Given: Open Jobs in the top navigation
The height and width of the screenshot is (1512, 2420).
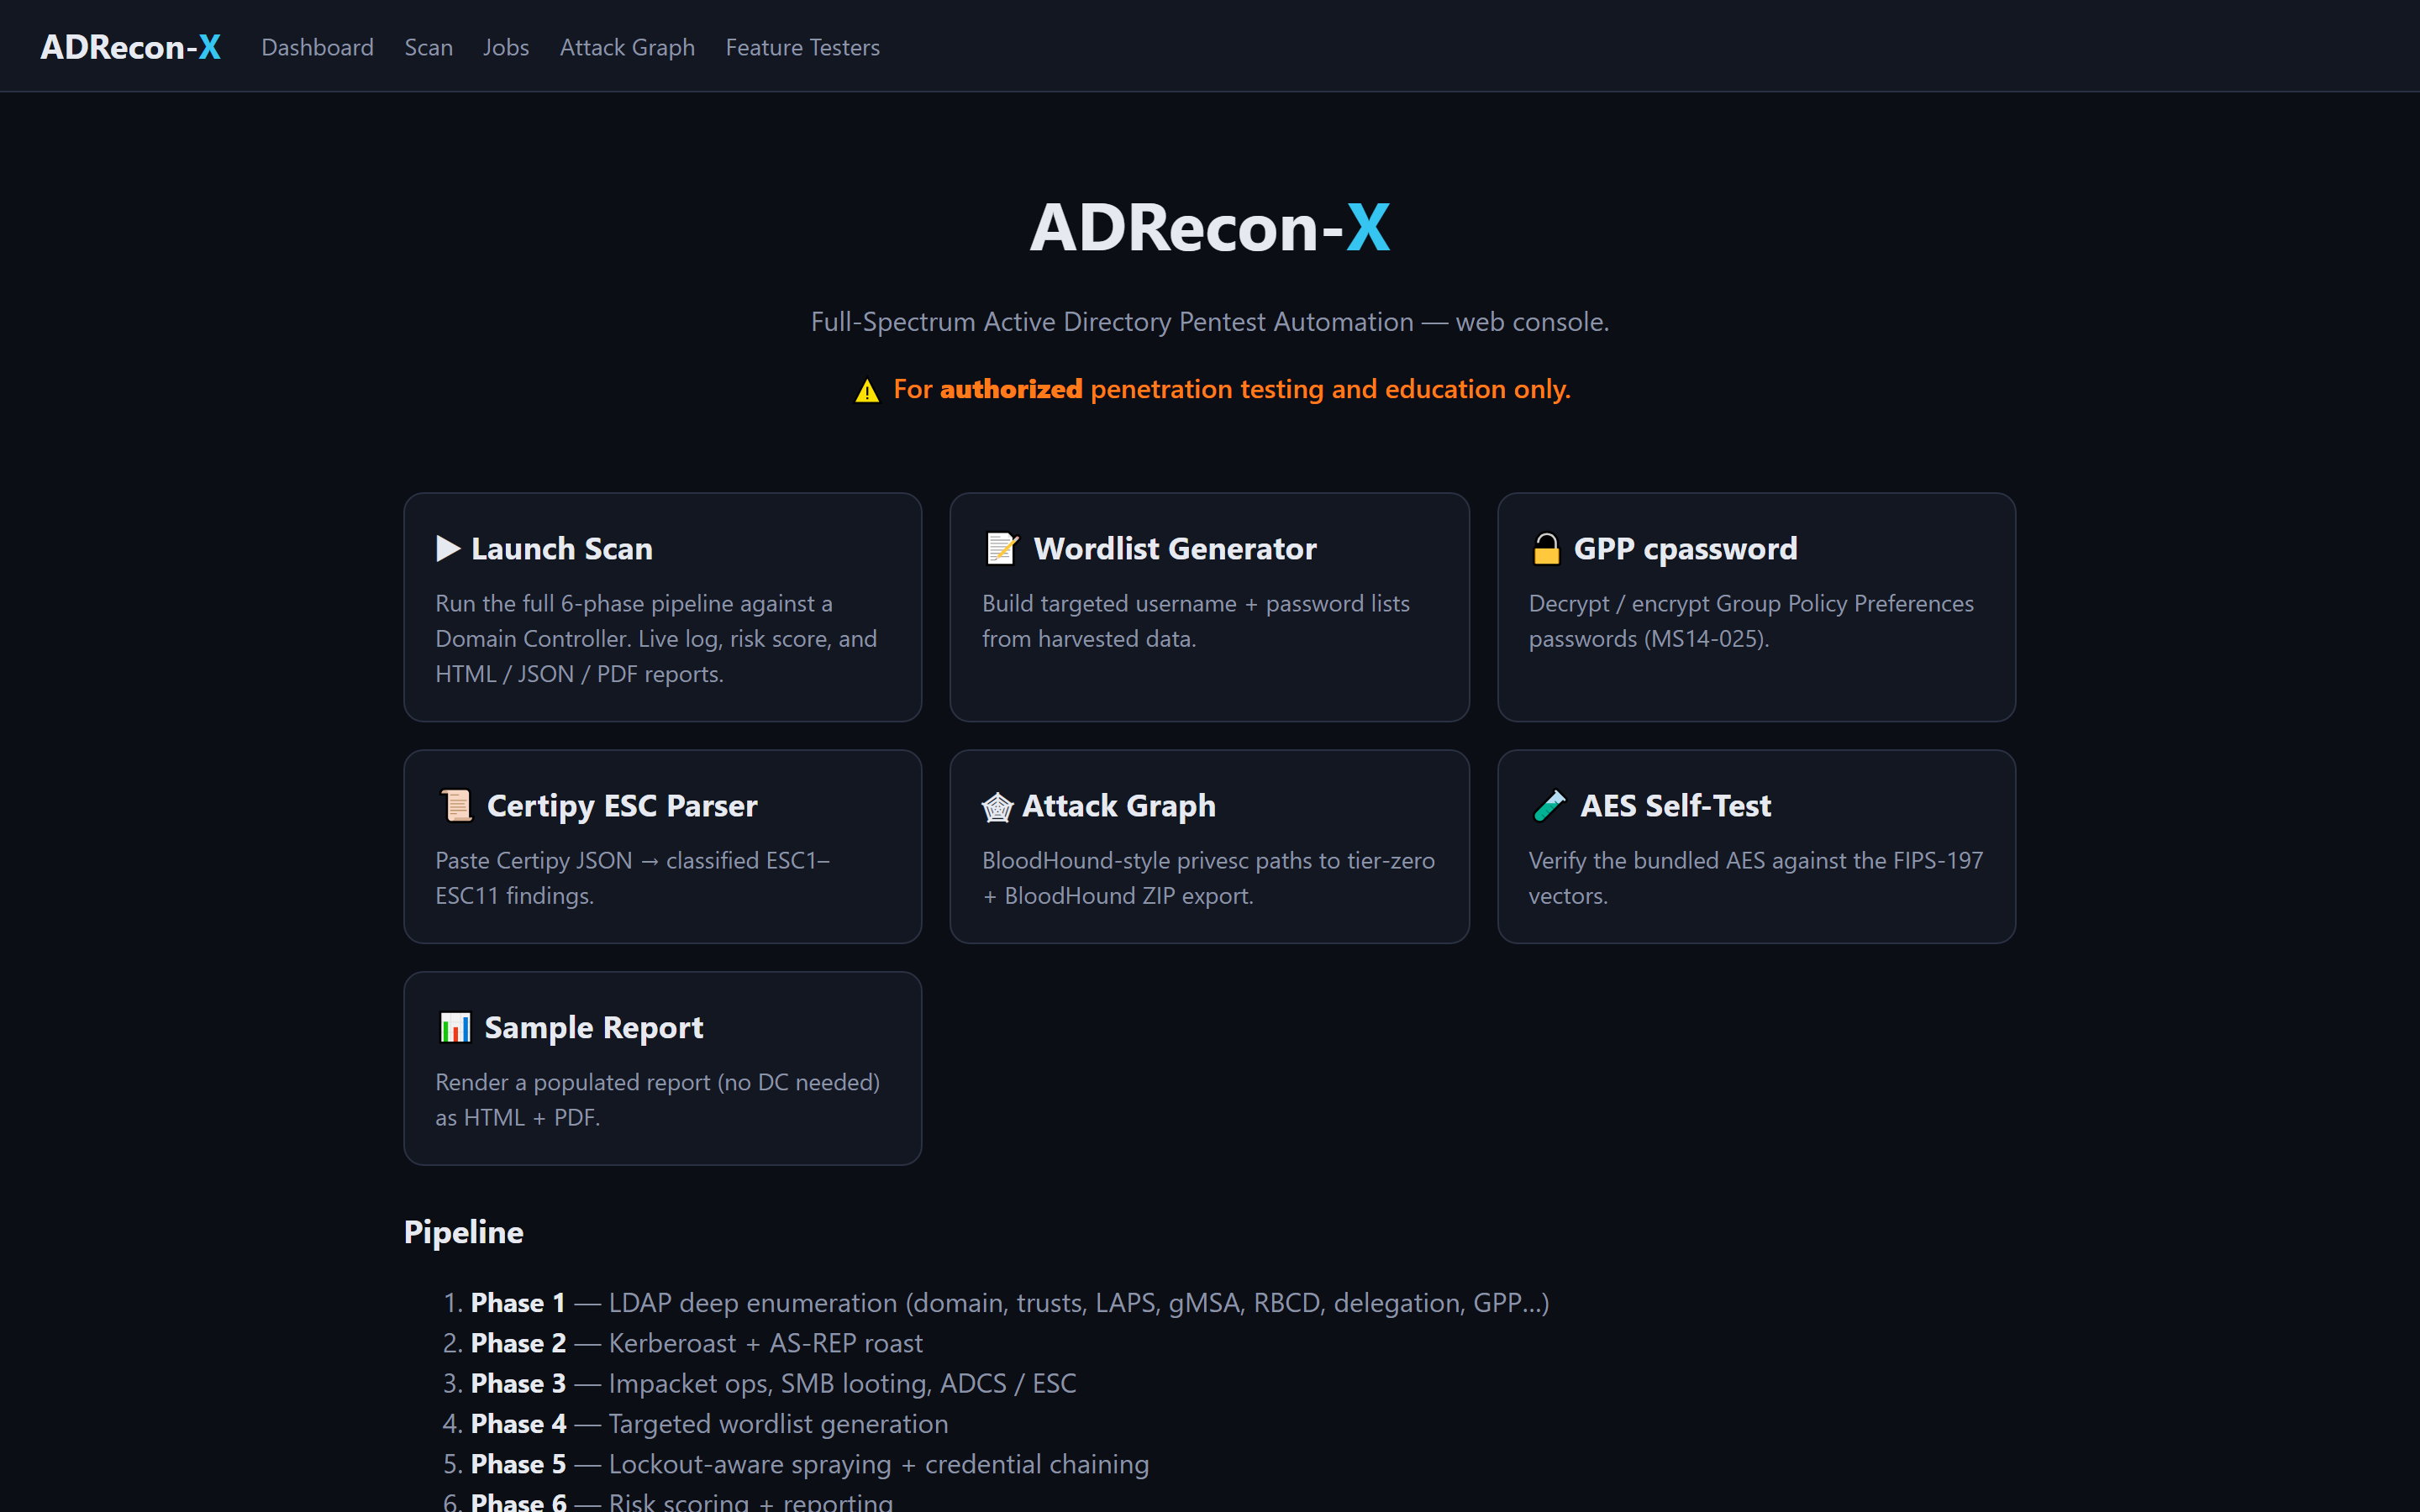Looking at the screenshot, I should pyautogui.click(x=506, y=47).
